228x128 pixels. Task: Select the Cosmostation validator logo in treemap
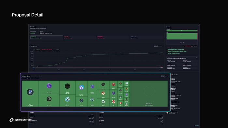[81, 100]
